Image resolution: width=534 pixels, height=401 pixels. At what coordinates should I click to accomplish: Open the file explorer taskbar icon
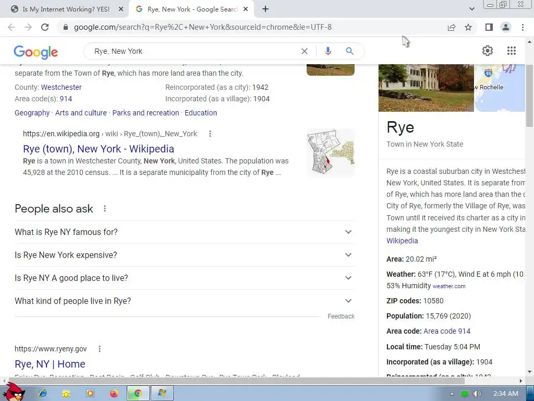click(x=66, y=393)
